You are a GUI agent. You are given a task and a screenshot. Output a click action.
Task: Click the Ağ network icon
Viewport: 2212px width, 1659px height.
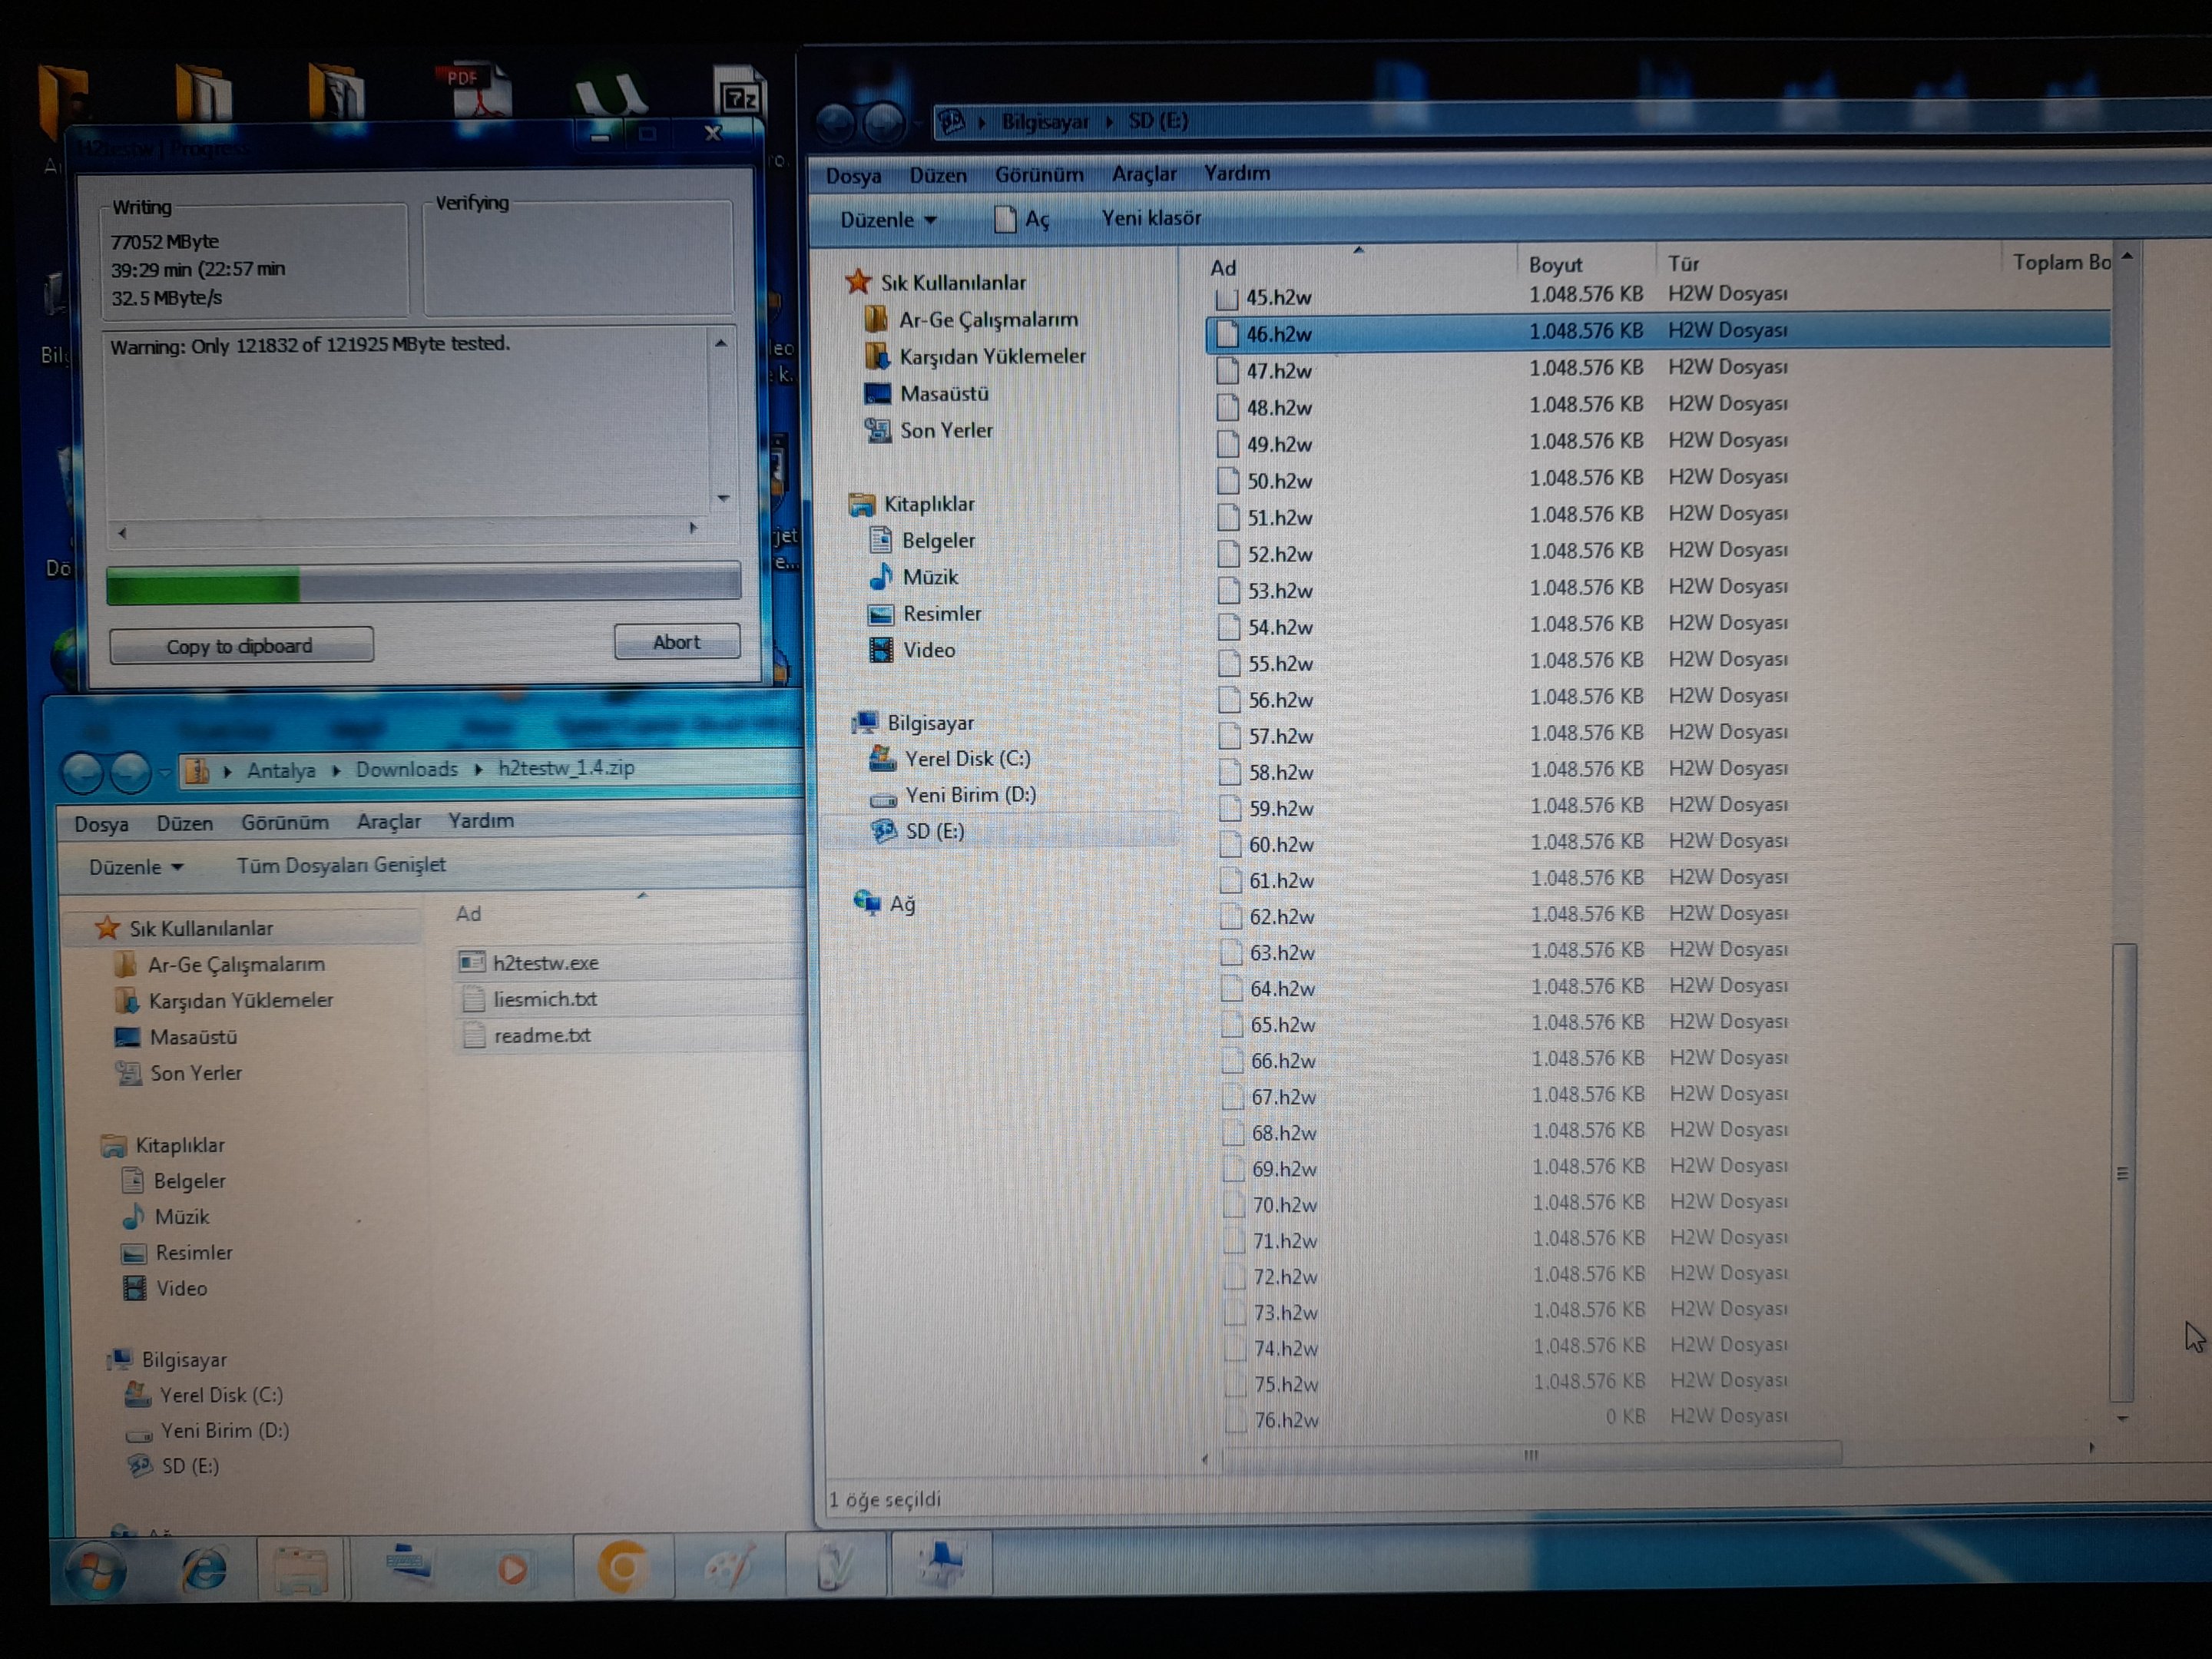click(867, 903)
